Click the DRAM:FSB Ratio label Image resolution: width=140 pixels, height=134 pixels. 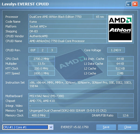click(103, 115)
